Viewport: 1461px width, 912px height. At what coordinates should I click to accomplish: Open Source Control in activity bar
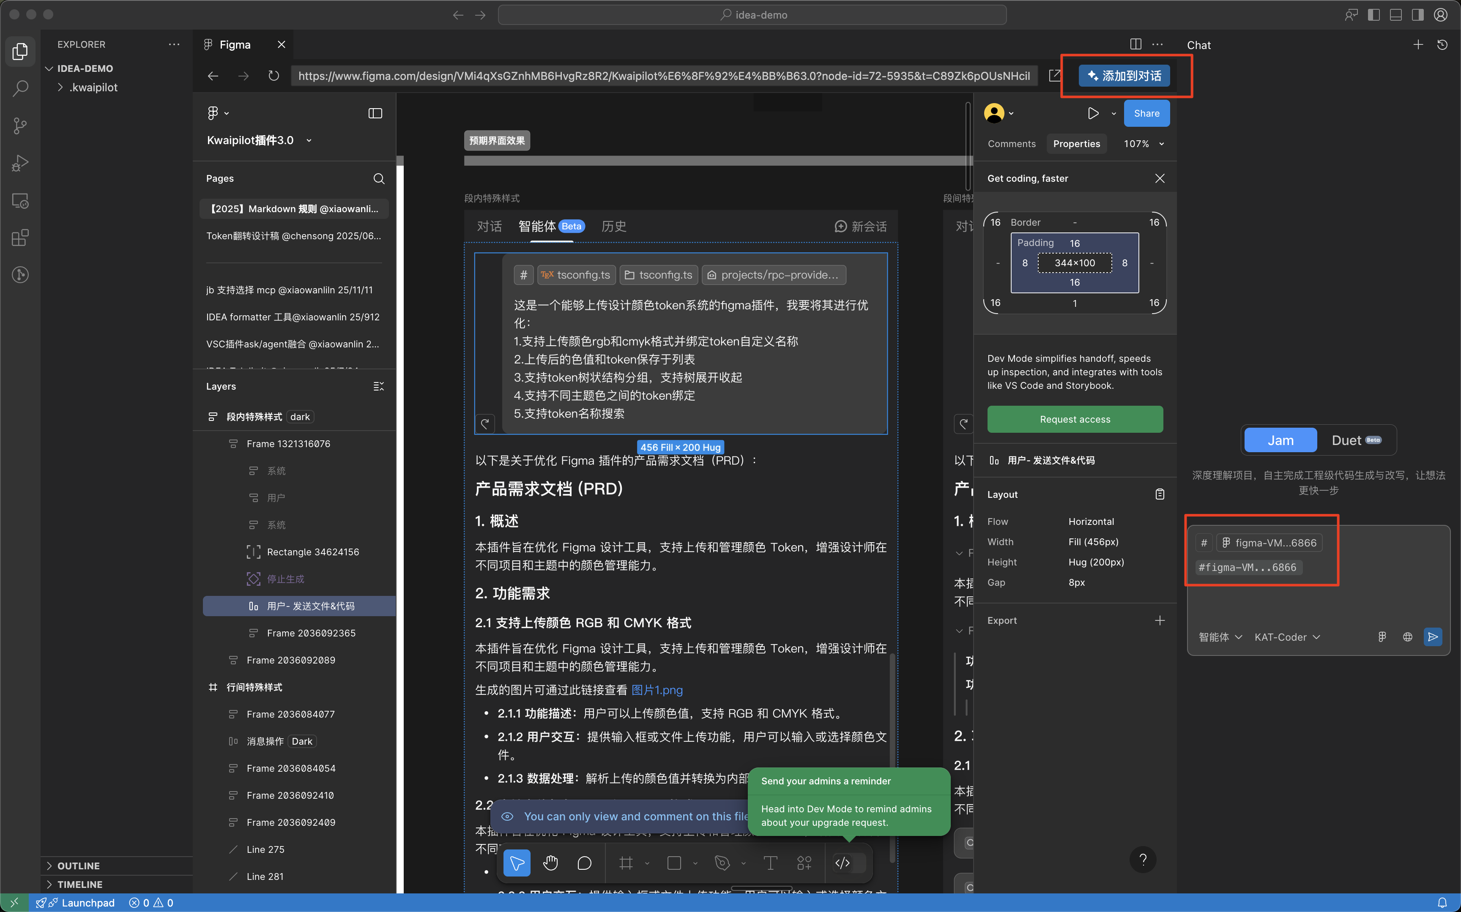click(20, 126)
